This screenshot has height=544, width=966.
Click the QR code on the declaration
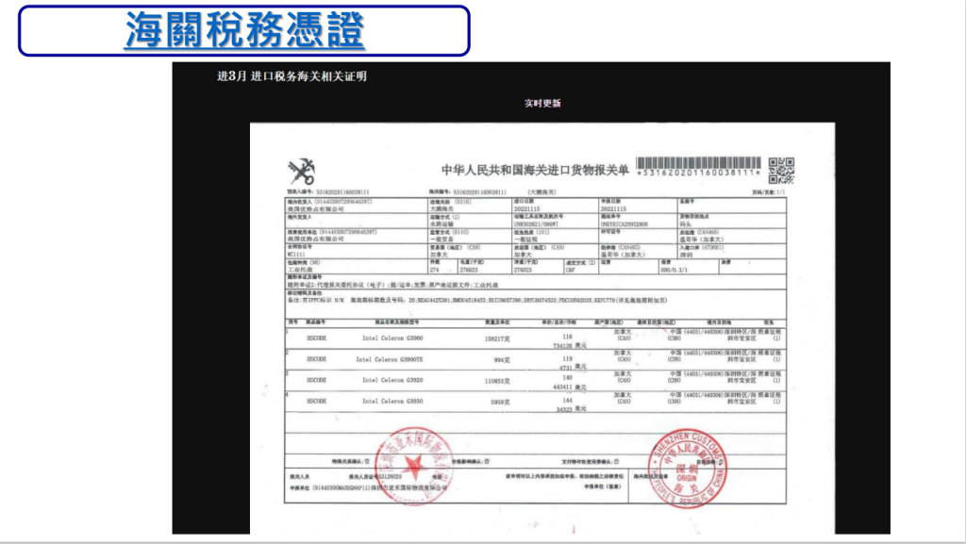pos(782,170)
